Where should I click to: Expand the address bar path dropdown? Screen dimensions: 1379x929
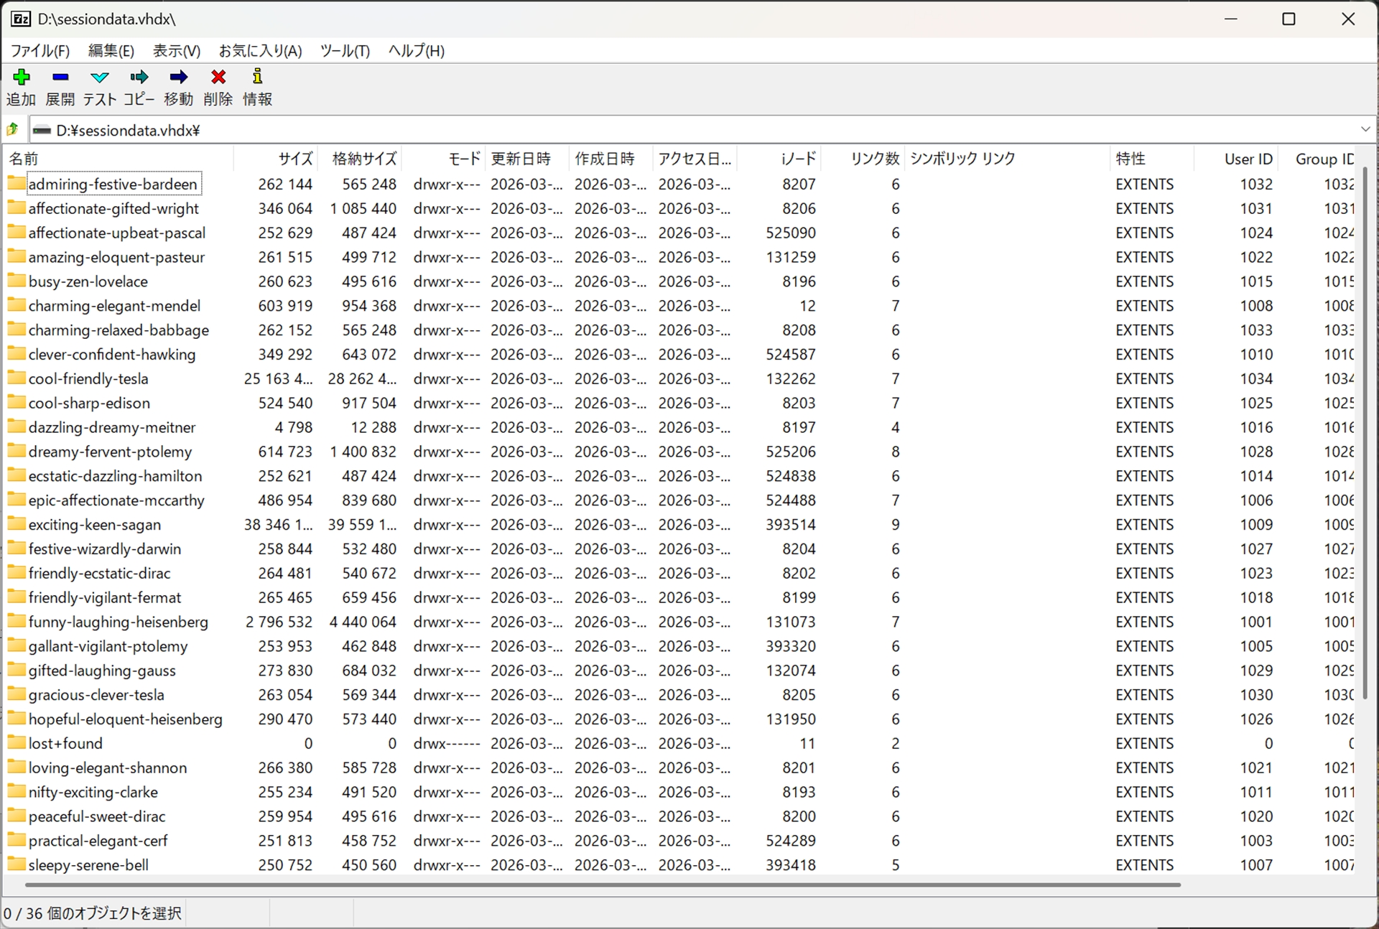[x=1365, y=130]
